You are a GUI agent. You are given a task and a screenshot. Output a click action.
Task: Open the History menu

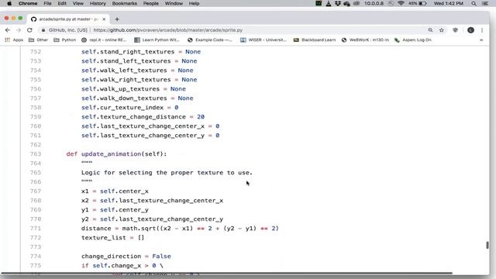coord(98,3)
